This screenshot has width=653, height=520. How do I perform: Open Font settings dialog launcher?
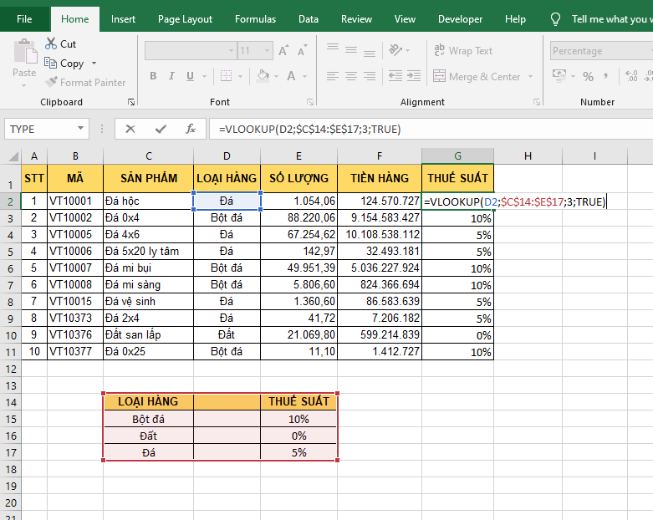(310, 102)
